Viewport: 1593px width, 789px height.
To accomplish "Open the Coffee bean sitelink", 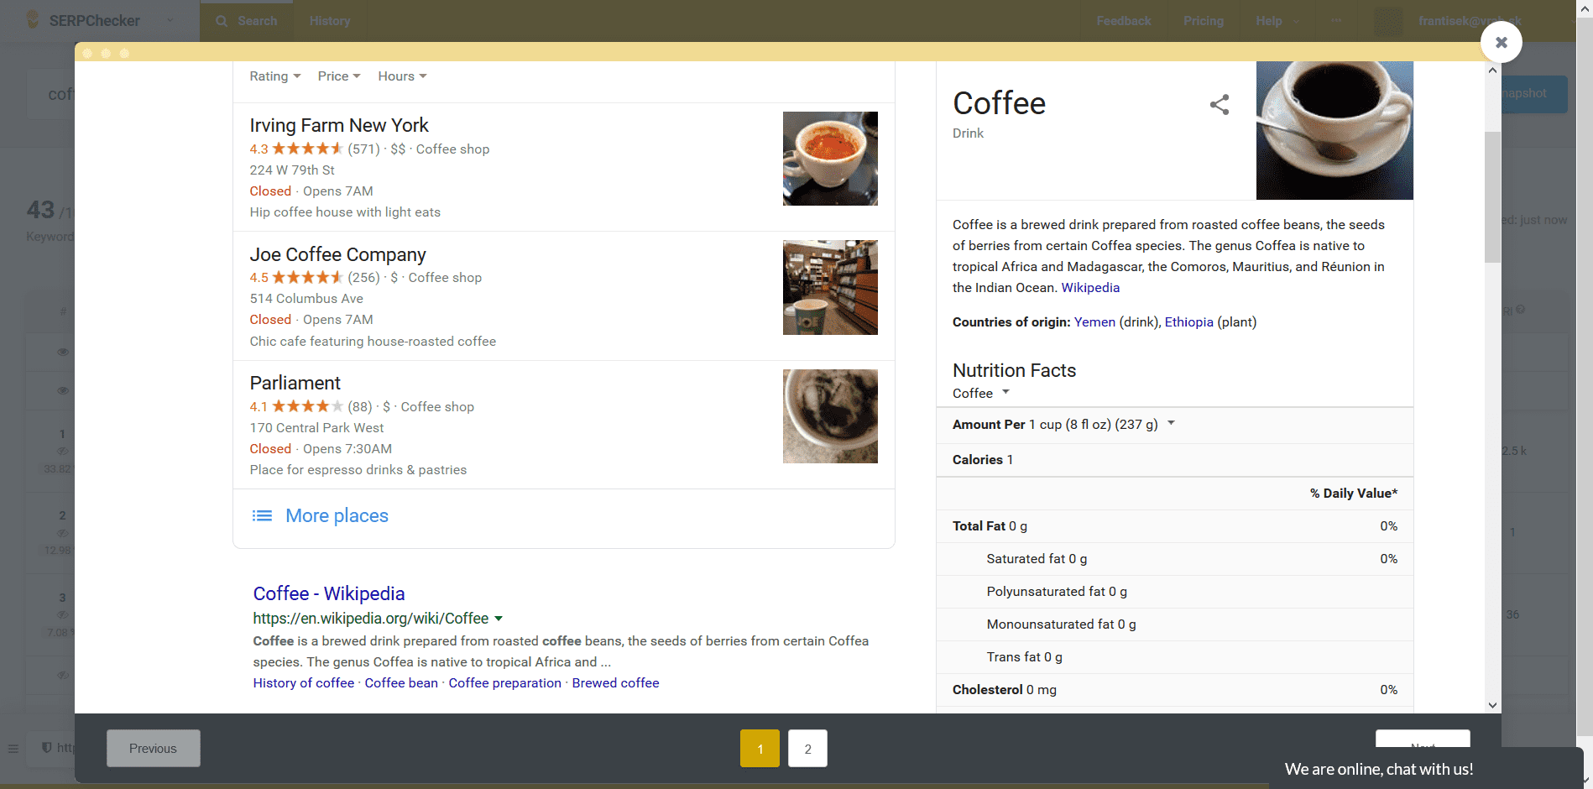I will [x=401, y=683].
